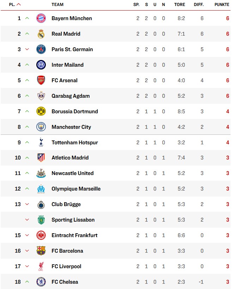
Task: Click the Eintracht Frankfurt eagle logo
Action: coord(41,235)
